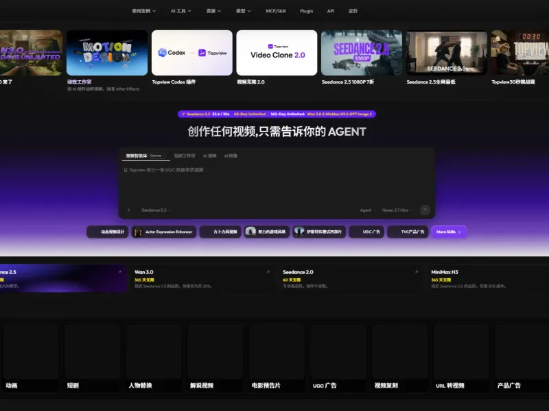Open the URL 转视频 category card
Screen dimensions: 549x411
click(461, 357)
